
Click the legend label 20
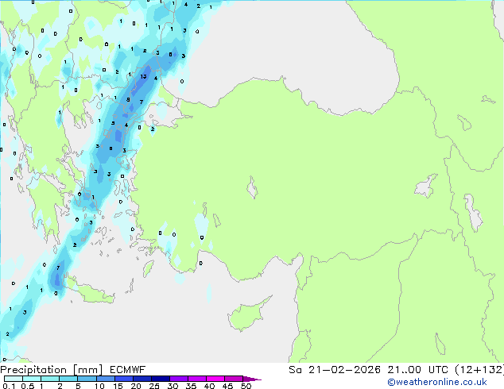coord(136,386)
